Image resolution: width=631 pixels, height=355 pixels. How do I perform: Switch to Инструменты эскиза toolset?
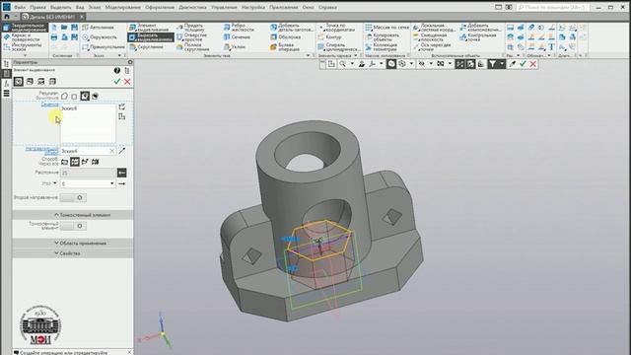pos(23,47)
